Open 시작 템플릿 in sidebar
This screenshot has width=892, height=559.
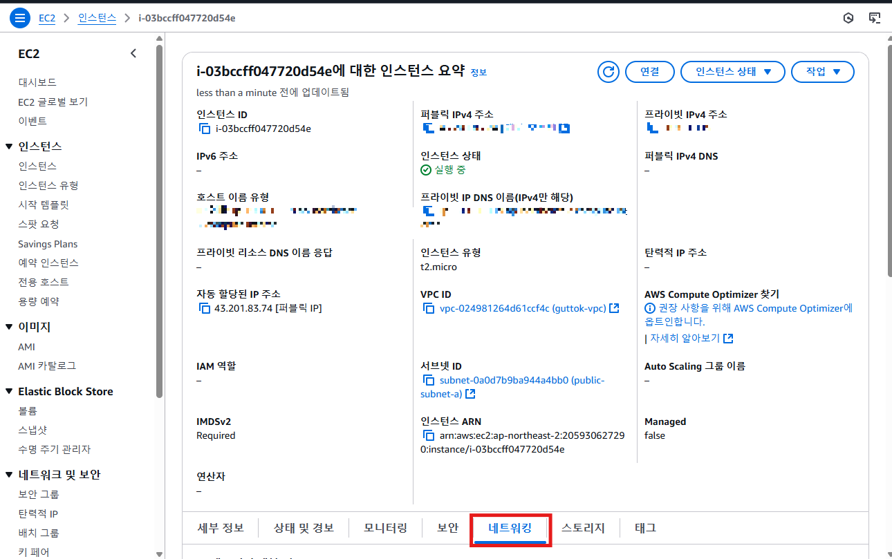44,205
